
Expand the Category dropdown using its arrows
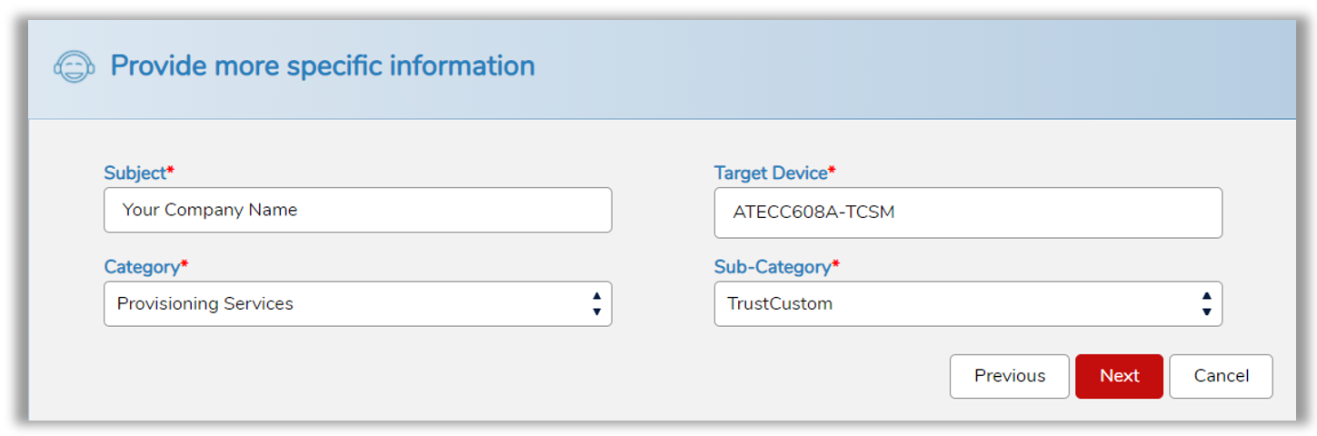(596, 304)
